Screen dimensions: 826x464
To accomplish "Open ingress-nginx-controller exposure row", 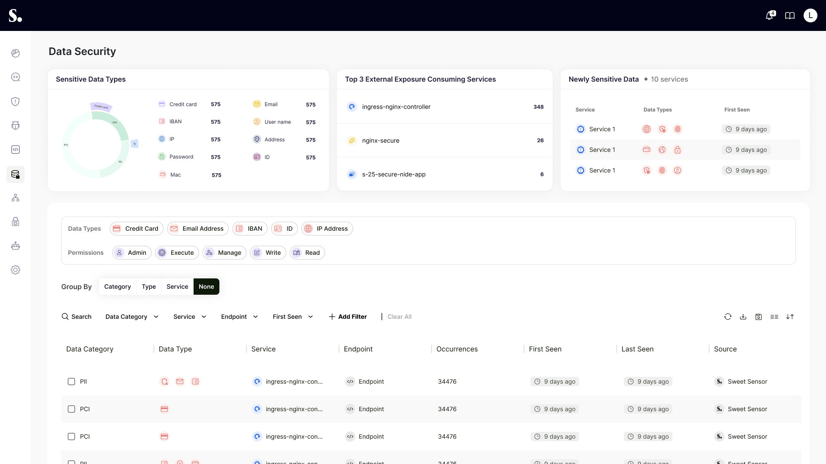I will (445, 107).
